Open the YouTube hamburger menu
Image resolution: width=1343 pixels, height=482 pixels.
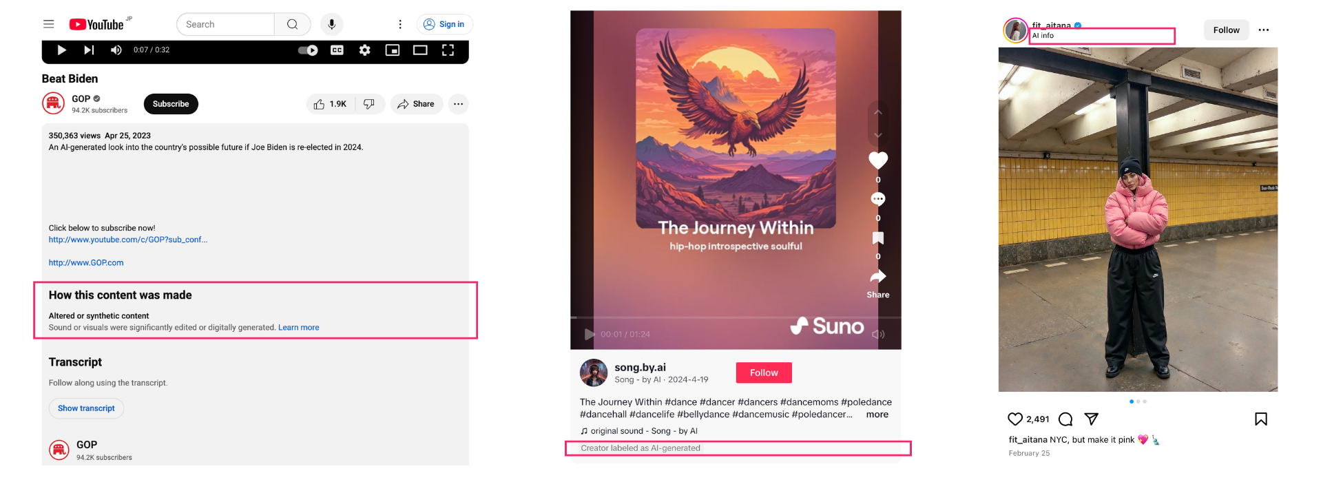[48, 24]
